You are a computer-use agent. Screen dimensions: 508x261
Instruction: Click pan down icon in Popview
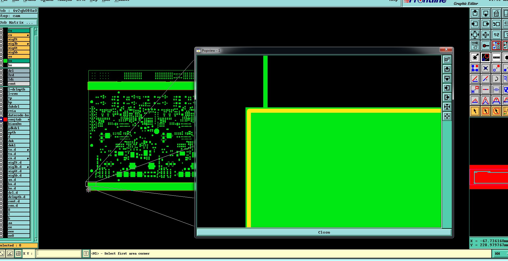(x=447, y=79)
